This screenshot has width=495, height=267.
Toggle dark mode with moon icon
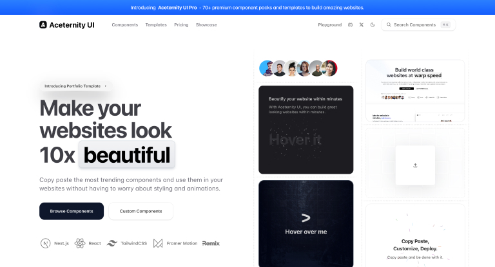373,24
